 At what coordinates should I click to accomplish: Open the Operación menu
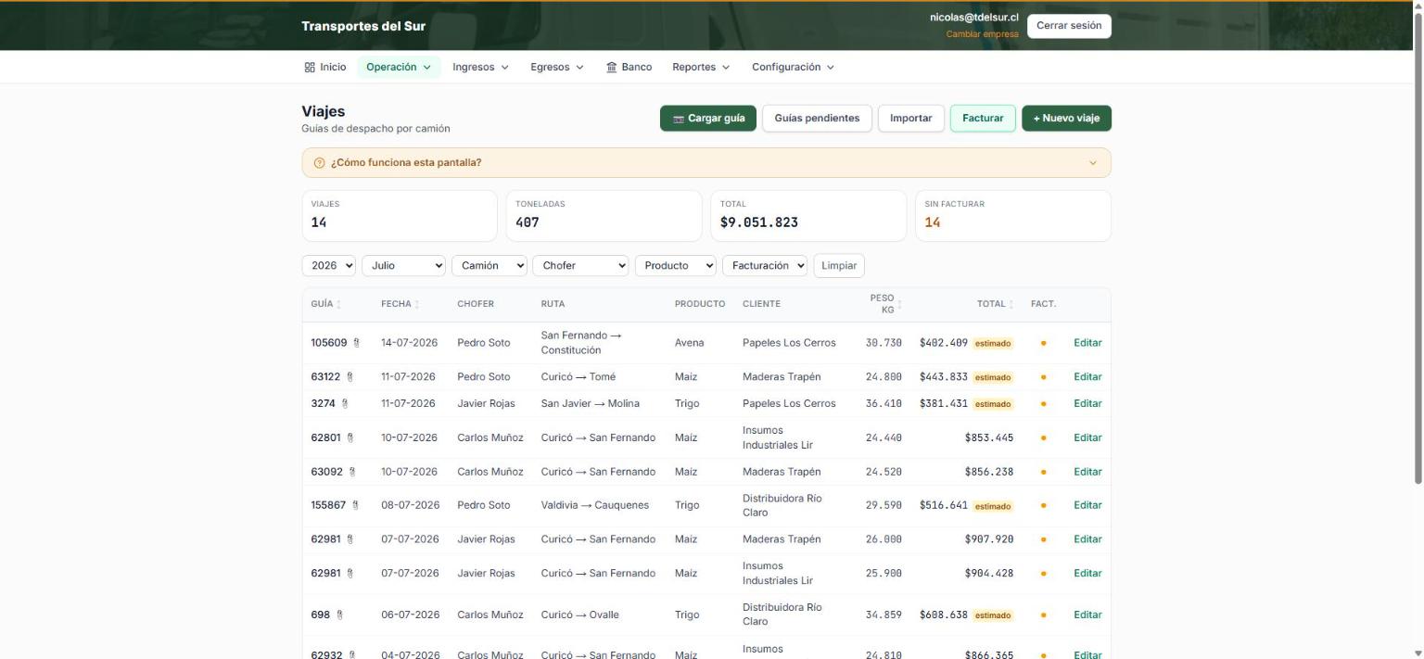coord(399,68)
